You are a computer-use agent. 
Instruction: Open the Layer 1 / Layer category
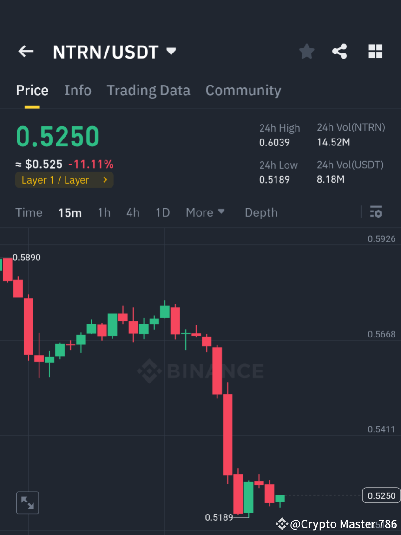tap(64, 180)
